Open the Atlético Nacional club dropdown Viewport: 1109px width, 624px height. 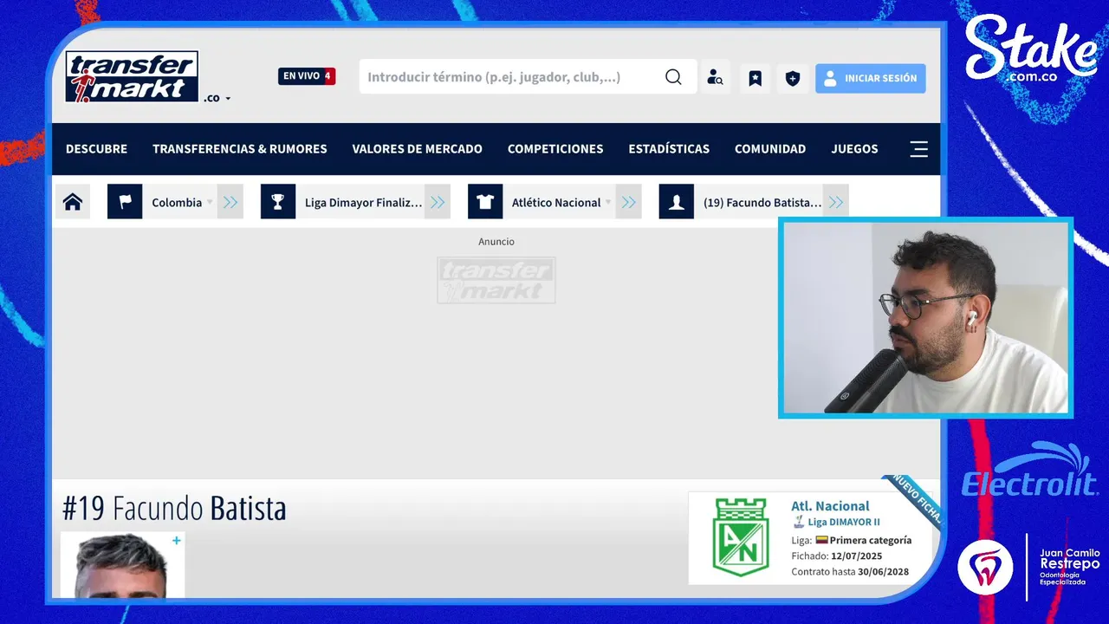(561, 202)
